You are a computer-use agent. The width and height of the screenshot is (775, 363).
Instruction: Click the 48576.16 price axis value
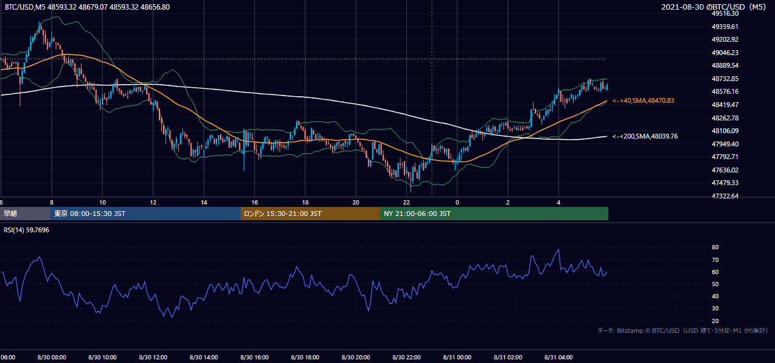click(725, 91)
